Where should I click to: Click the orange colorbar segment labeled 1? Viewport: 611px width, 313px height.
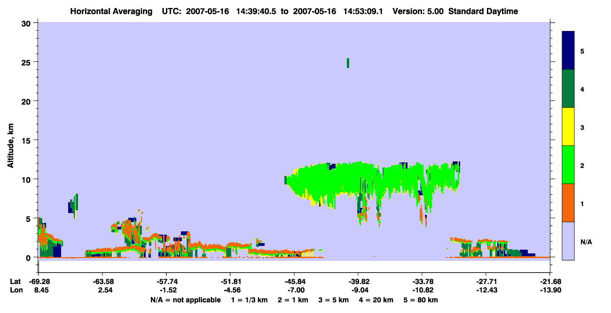pyautogui.click(x=568, y=203)
